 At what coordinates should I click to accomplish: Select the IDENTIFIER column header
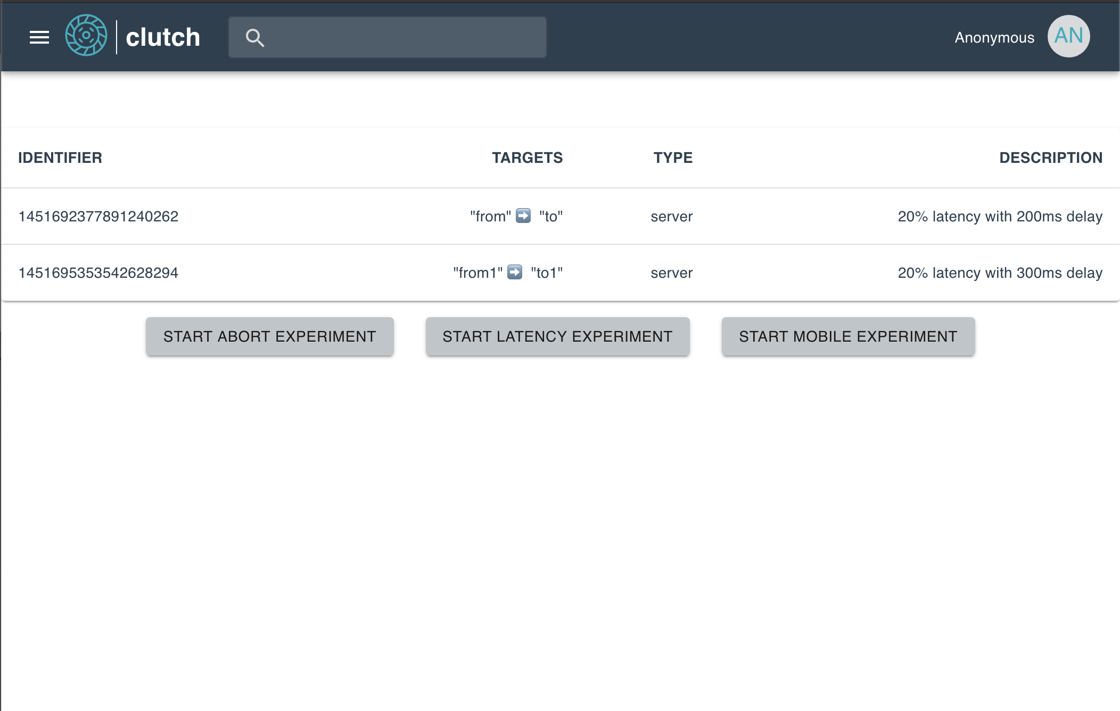coord(60,158)
